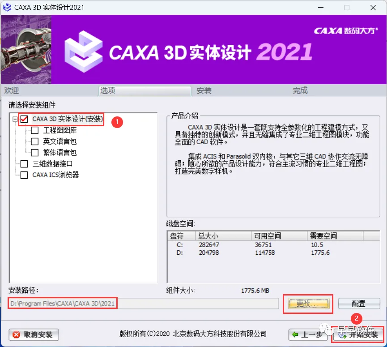Click the 盘符 column header
Viewport: 387px width, 347px height.
[x=181, y=236]
